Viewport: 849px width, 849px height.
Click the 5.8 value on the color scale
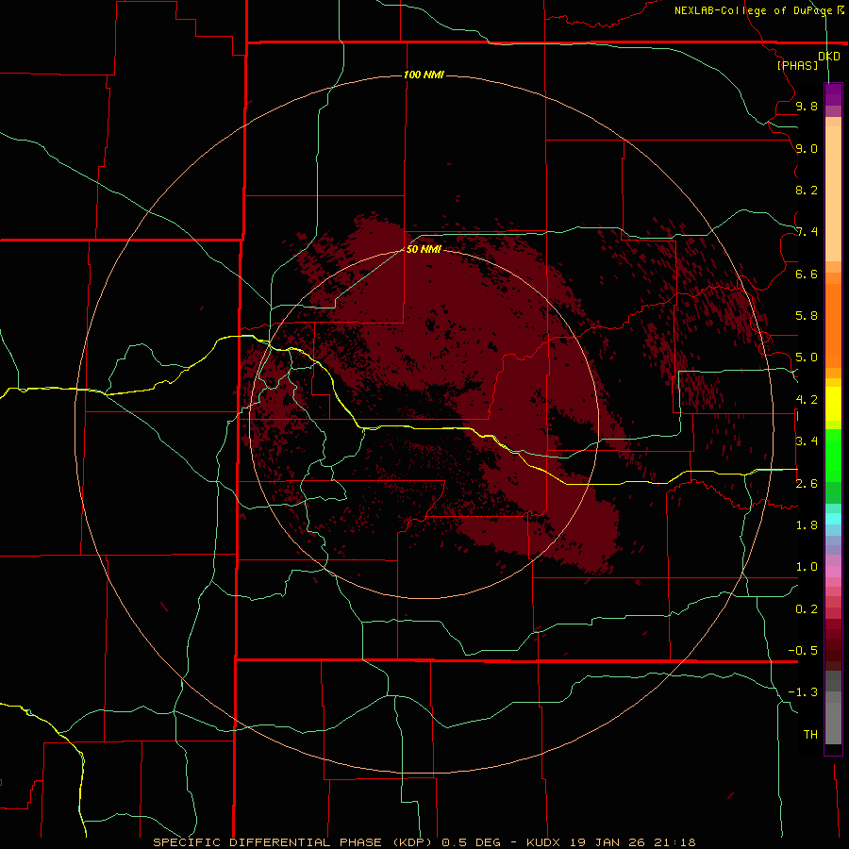[x=807, y=315]
